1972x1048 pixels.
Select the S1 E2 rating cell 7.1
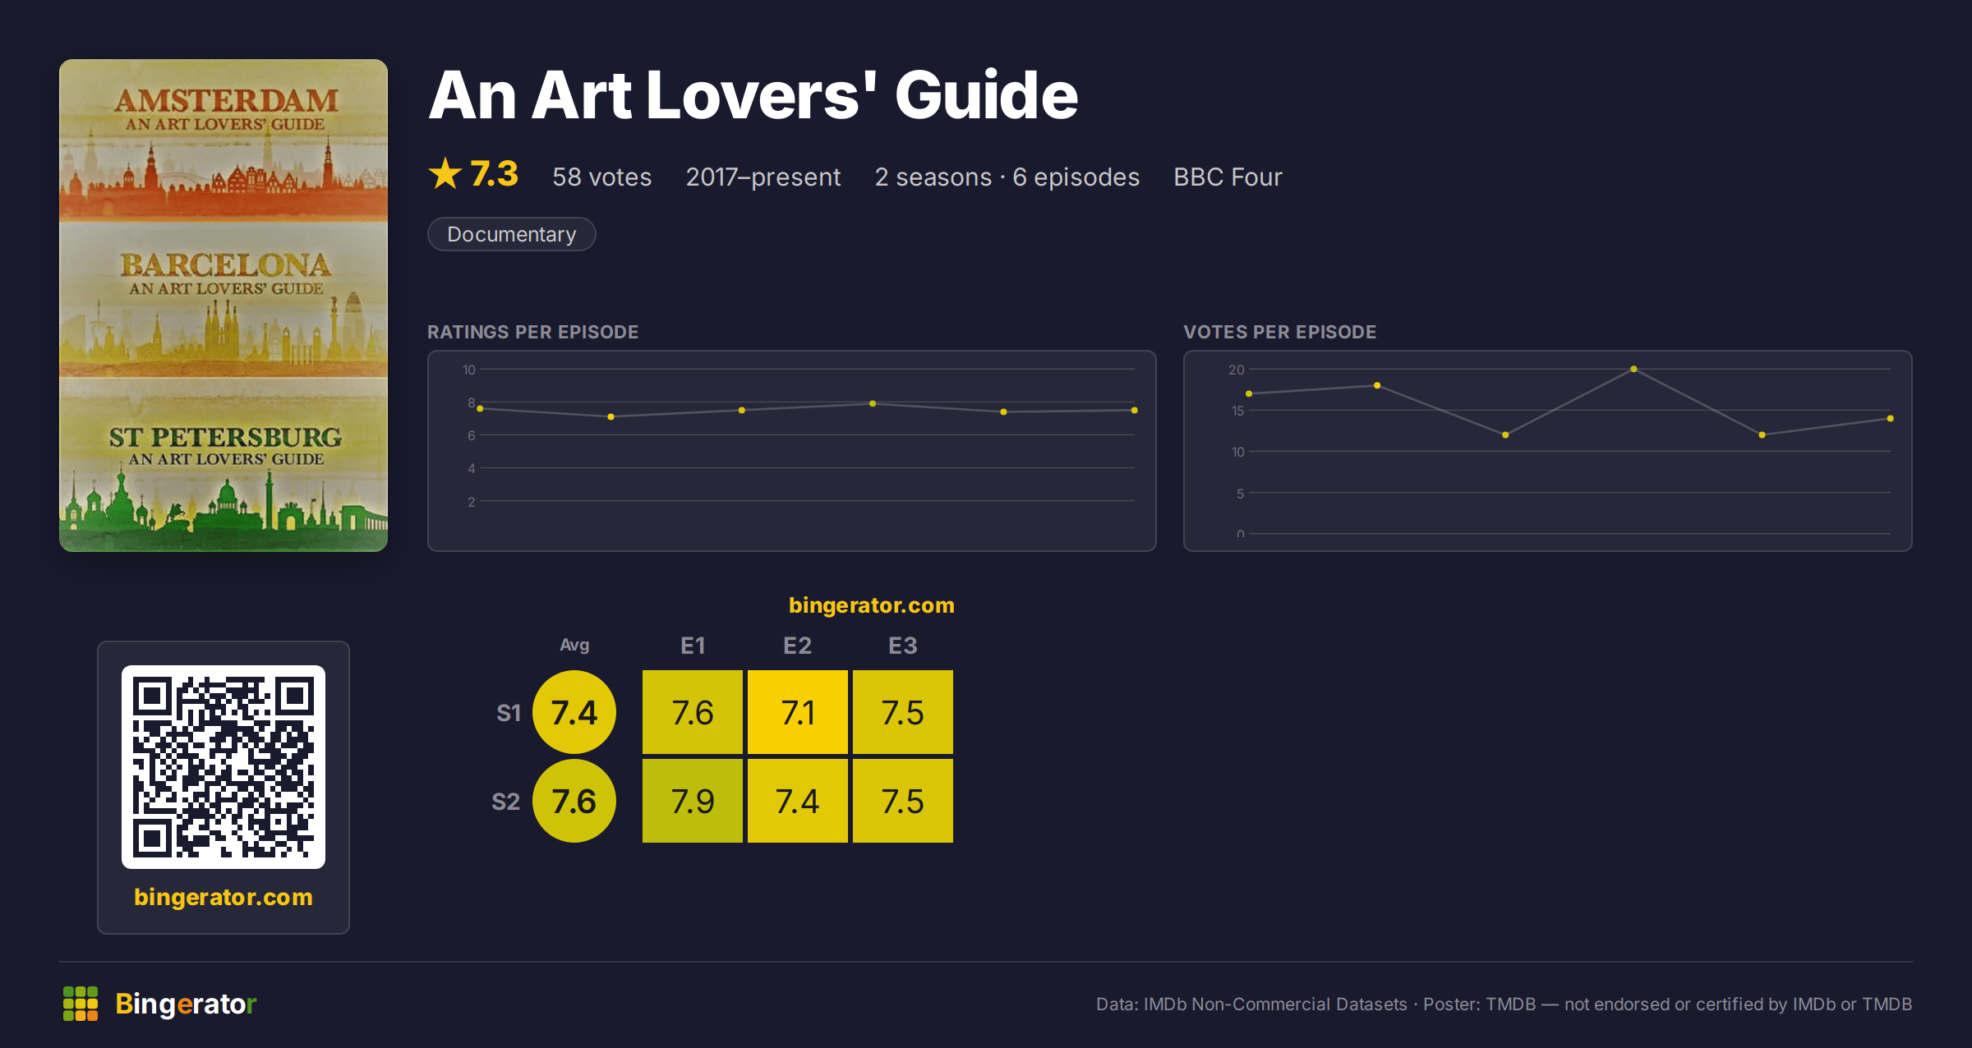tap(798, 712)
